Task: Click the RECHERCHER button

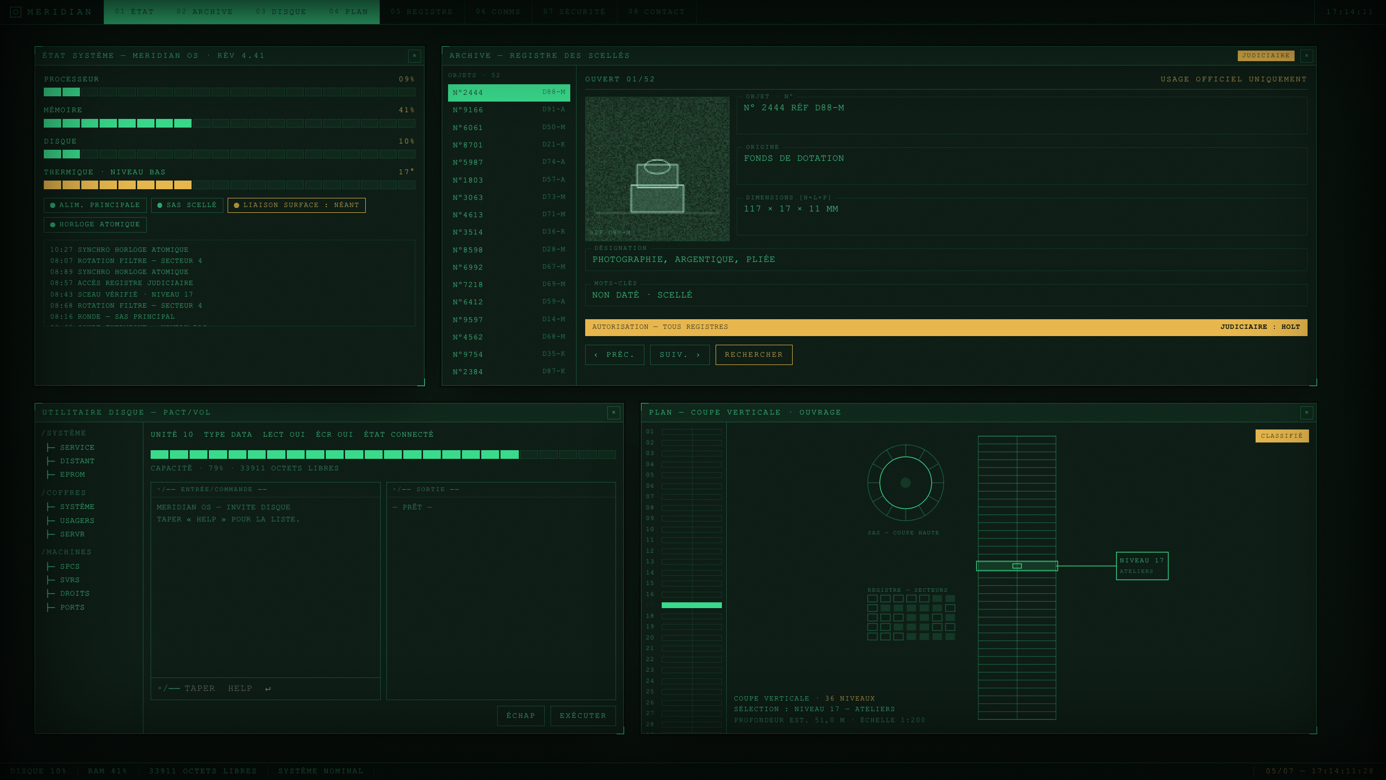Action: point(753,355)
